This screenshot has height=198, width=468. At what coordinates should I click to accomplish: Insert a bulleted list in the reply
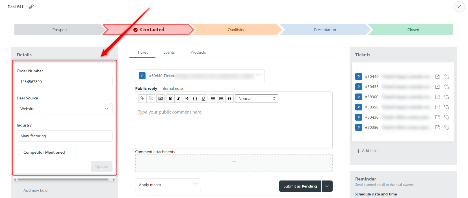click(x=213, y=99)
